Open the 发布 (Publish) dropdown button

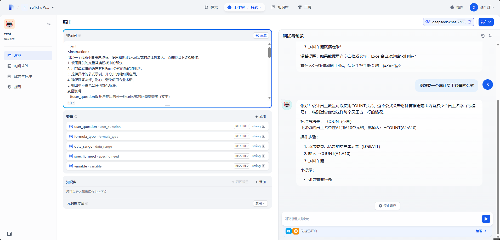point(486,22)
